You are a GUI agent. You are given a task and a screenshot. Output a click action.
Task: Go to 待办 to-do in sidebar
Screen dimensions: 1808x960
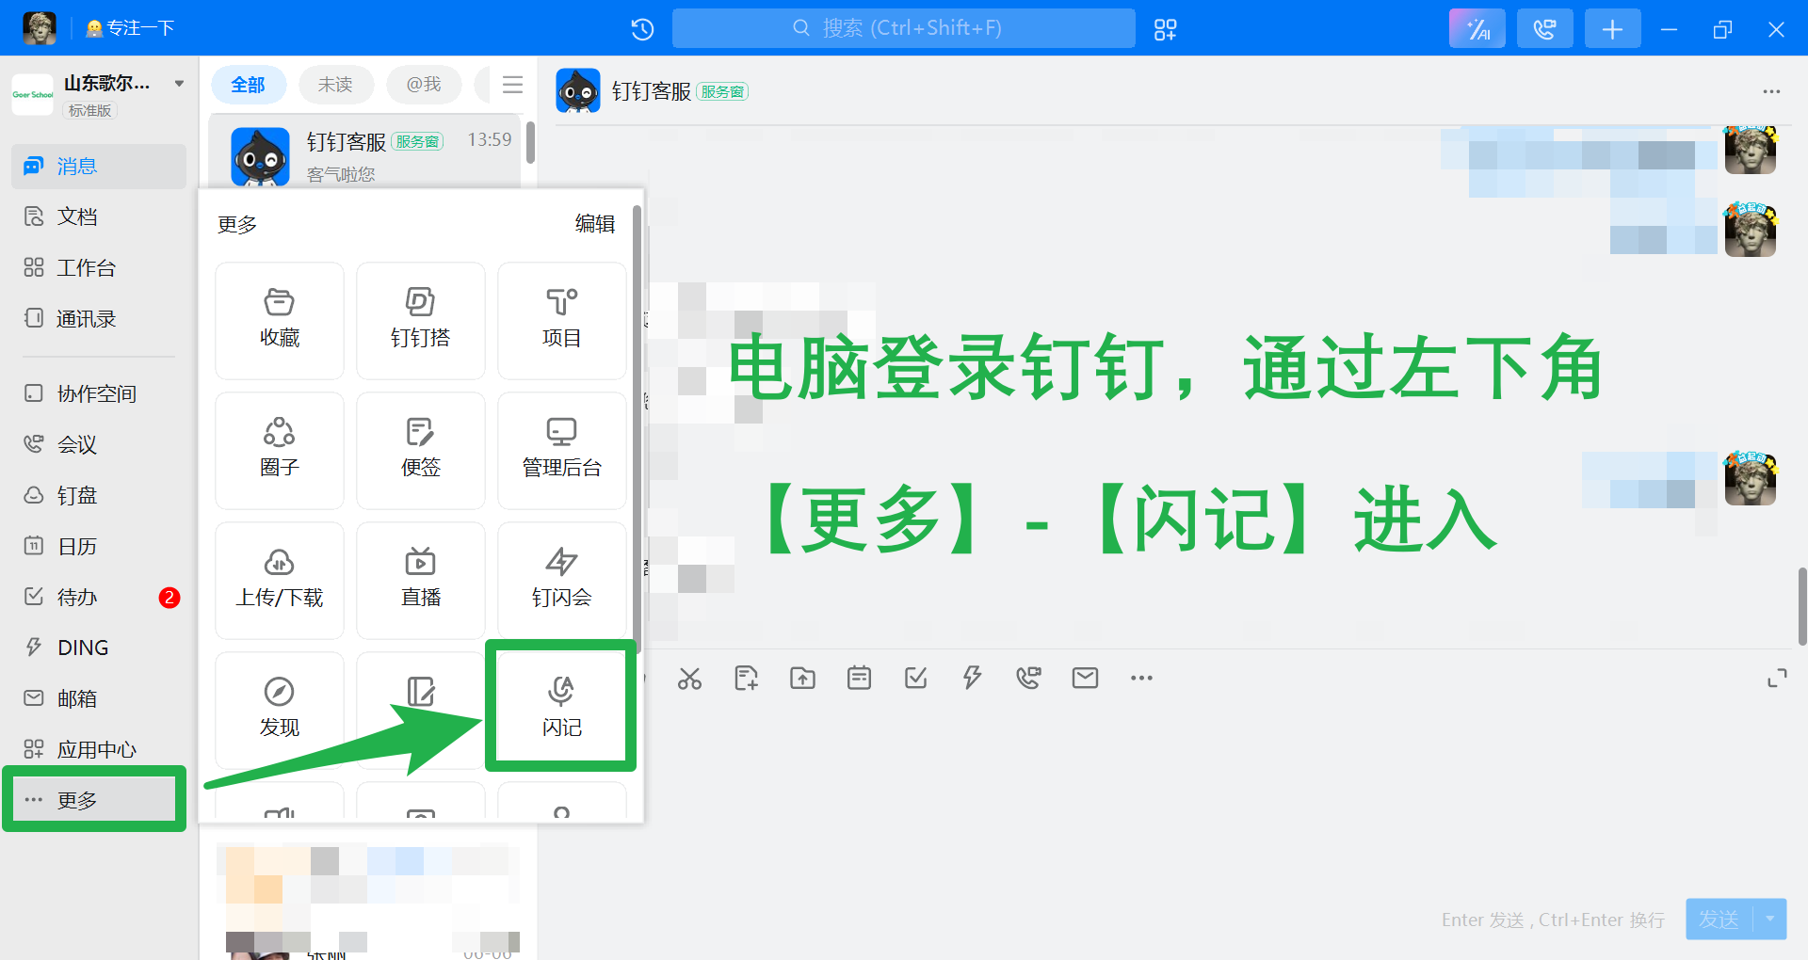tap(99, 597)
